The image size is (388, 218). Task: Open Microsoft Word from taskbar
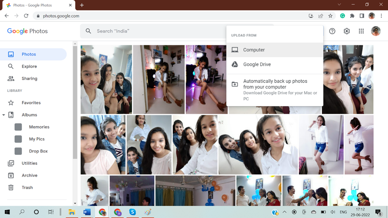click(87, 212)
